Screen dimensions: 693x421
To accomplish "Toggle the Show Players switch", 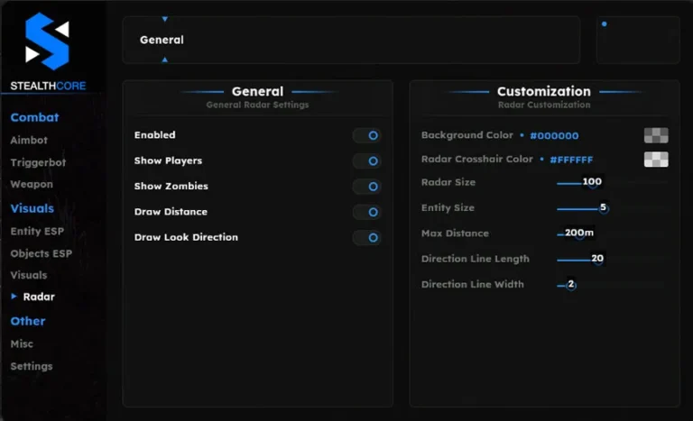I will [366, 161].
